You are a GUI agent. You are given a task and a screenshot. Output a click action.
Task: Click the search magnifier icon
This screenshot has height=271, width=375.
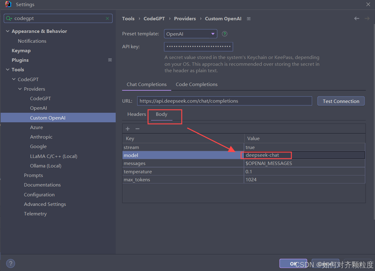9,18
